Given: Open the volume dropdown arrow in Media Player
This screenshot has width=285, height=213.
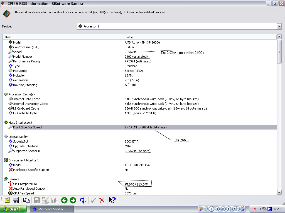Looking at the screenshot, I should 238,209.
